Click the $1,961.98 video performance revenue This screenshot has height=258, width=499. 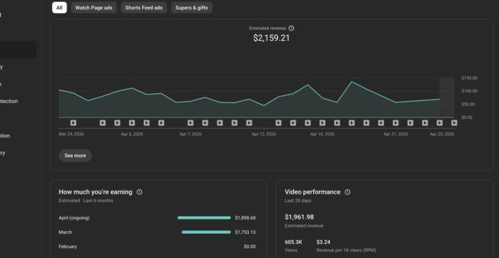(x=299, y=217)
